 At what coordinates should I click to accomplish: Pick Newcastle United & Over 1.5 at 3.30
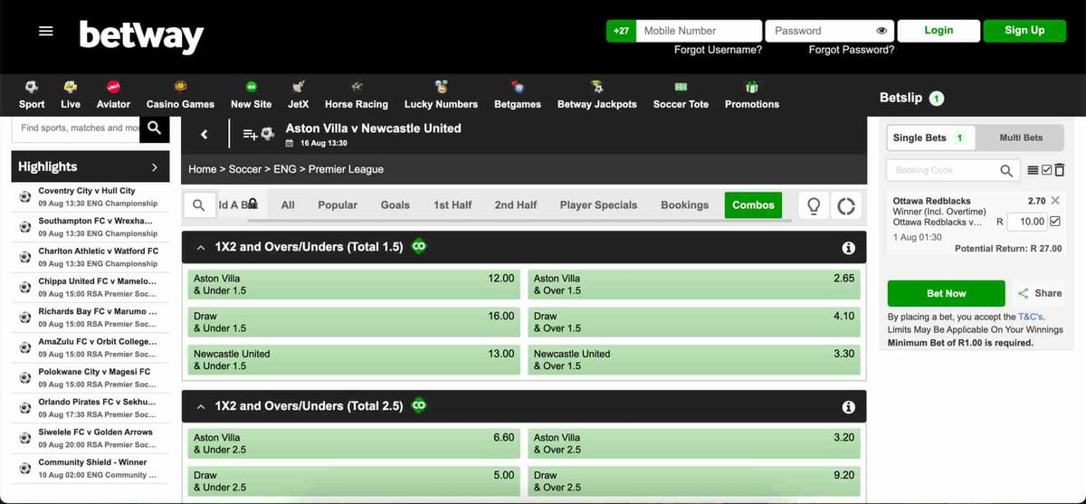[693, 360]
